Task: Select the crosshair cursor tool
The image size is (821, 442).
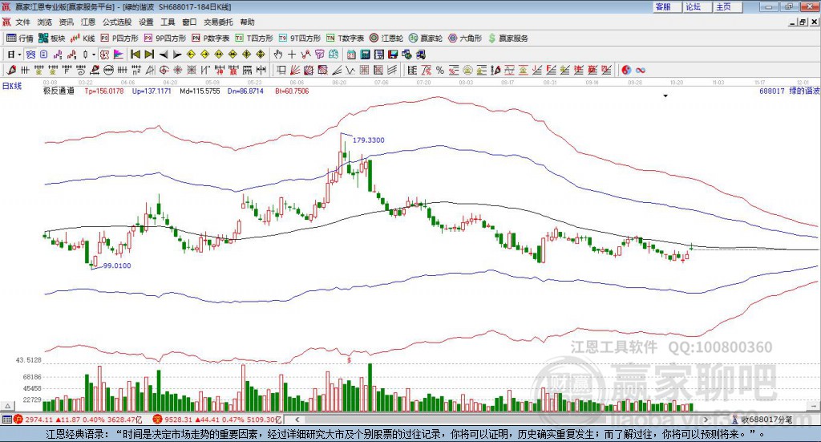Action: pyautogui.click(x=293, y=55)
